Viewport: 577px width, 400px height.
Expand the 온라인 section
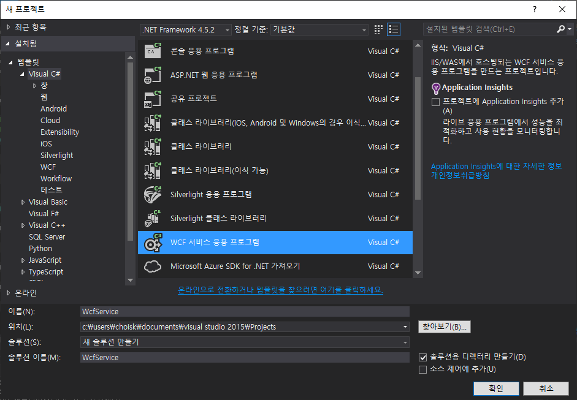click(8, 293)
